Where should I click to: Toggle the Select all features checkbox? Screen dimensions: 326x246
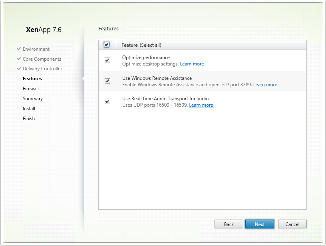107,45
